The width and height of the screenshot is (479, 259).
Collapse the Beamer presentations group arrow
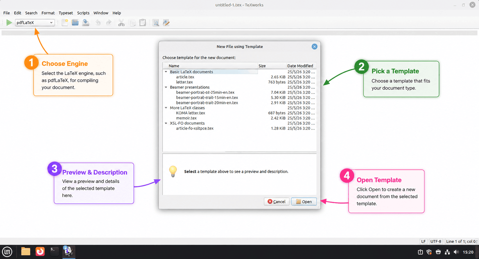coord(166,87)
